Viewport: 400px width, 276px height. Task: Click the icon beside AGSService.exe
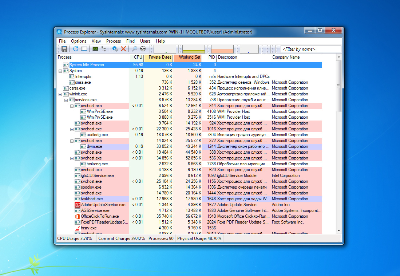tap(77, 210)
